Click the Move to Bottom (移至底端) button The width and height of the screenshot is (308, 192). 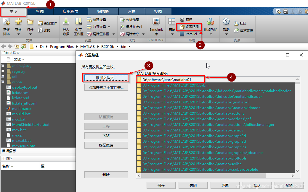(x=106, y=145)
